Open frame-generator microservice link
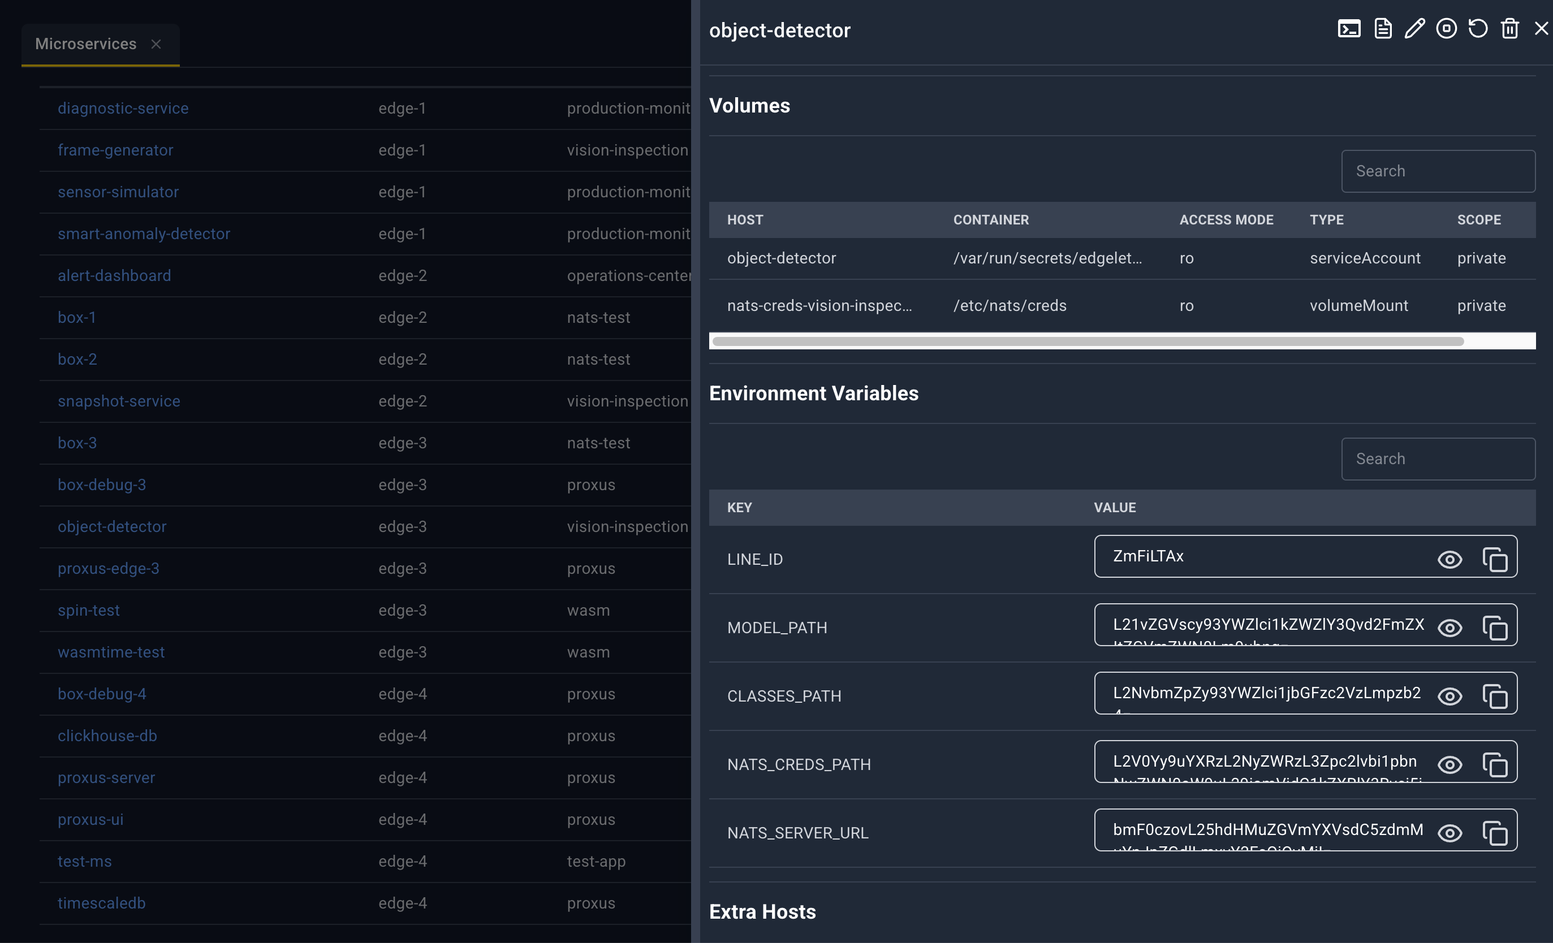The width and height of the screenshot is (1553, 943). tap(115, 150)
